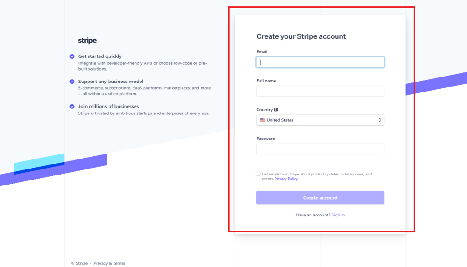Click the Stripe logo
The image size is (467, 267).
tap(87, 41)
